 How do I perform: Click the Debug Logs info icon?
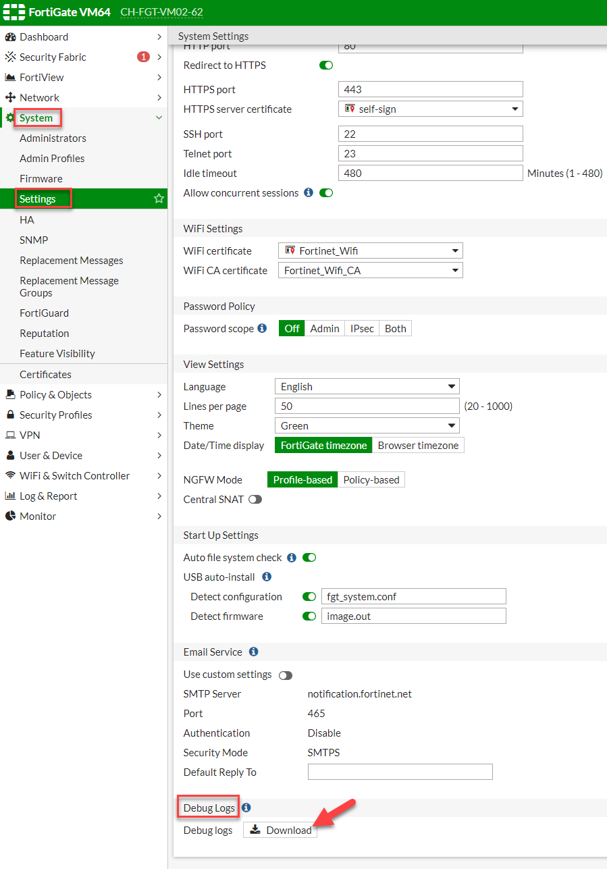point(246,808)
